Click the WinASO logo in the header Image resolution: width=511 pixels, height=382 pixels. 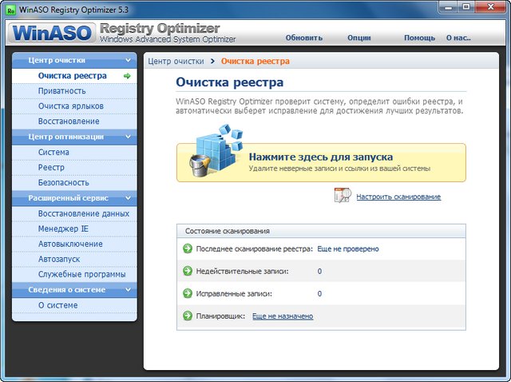pos(51,34)
